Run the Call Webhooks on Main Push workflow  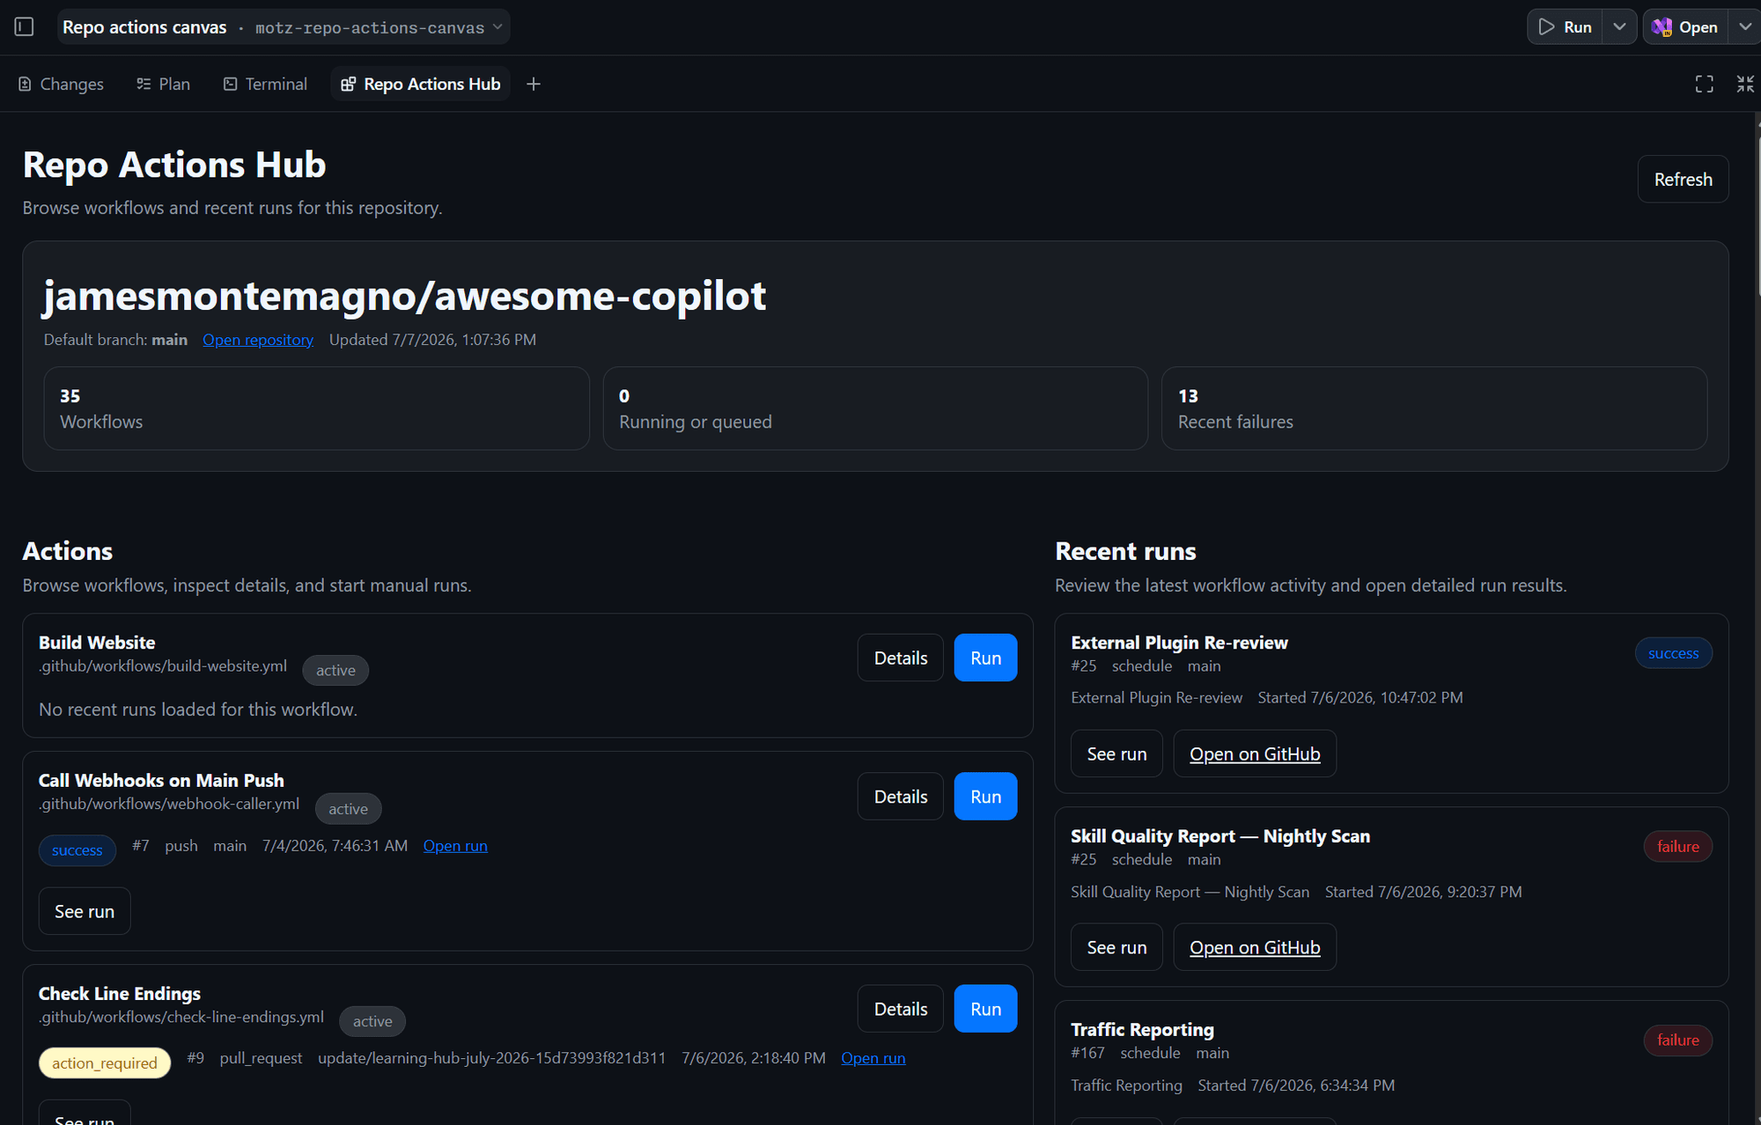point(985,797)
